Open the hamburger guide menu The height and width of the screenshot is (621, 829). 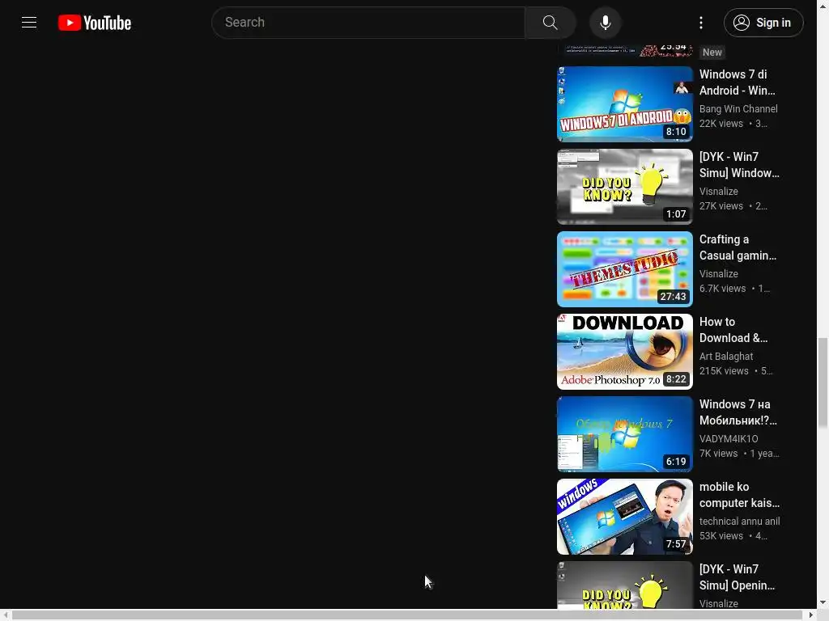(29, 23)
